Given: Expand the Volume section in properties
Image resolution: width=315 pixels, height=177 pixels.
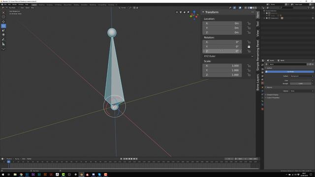Looking at the screenshot, I should [x=269, y=88].
